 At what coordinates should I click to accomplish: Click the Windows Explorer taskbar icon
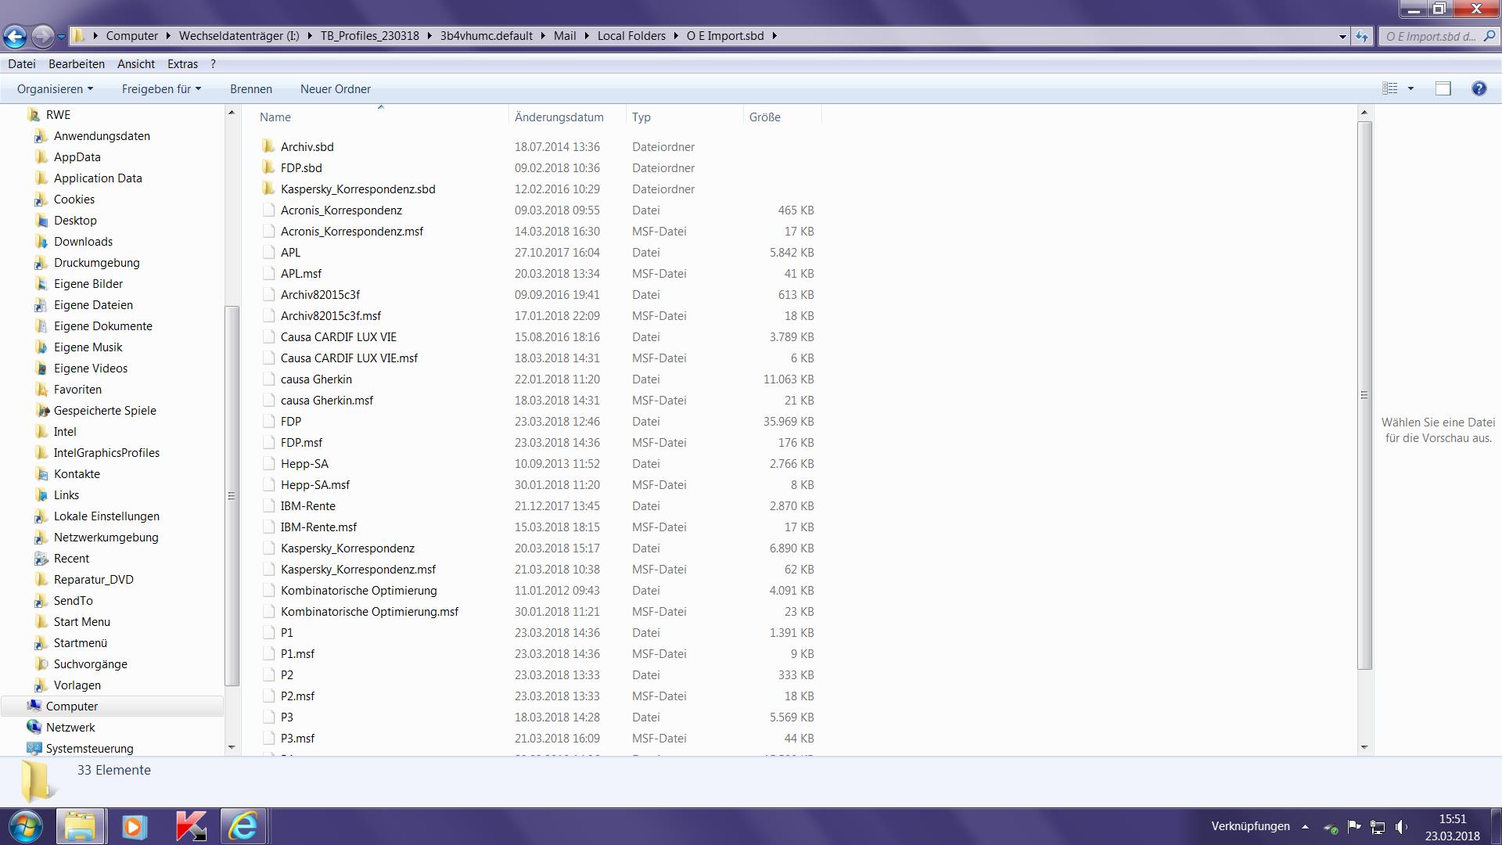[x=80, y=826]
